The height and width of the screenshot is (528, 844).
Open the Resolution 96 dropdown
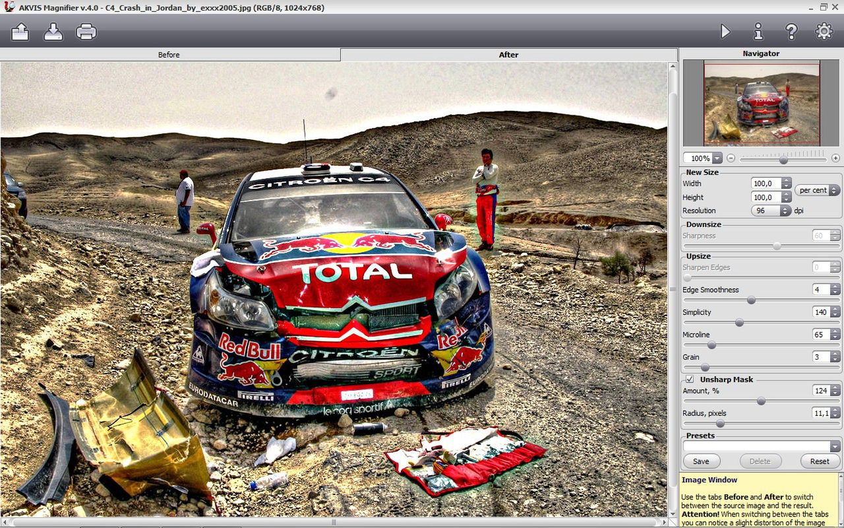coord(771,211)
